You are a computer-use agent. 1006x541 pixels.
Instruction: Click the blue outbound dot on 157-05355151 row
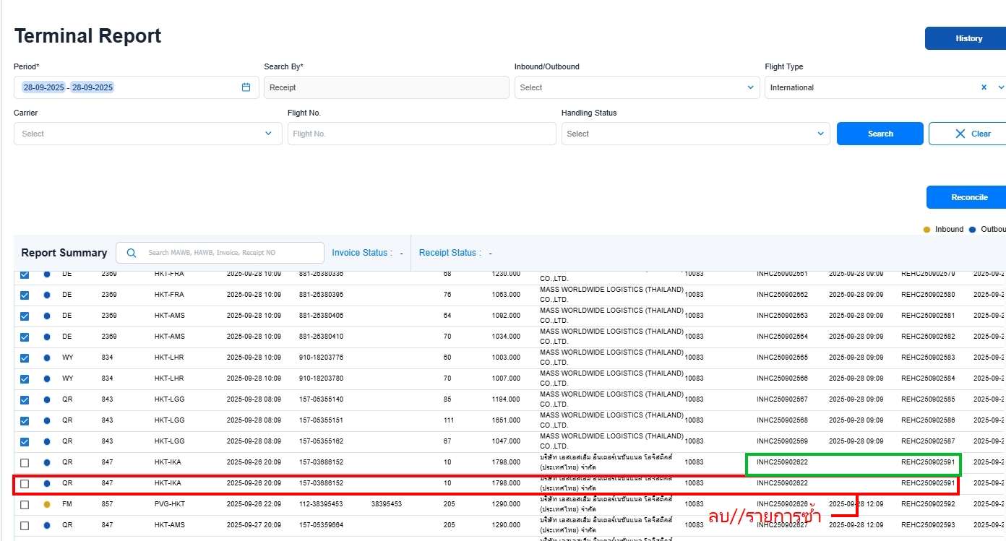click(x=47, y=420)
